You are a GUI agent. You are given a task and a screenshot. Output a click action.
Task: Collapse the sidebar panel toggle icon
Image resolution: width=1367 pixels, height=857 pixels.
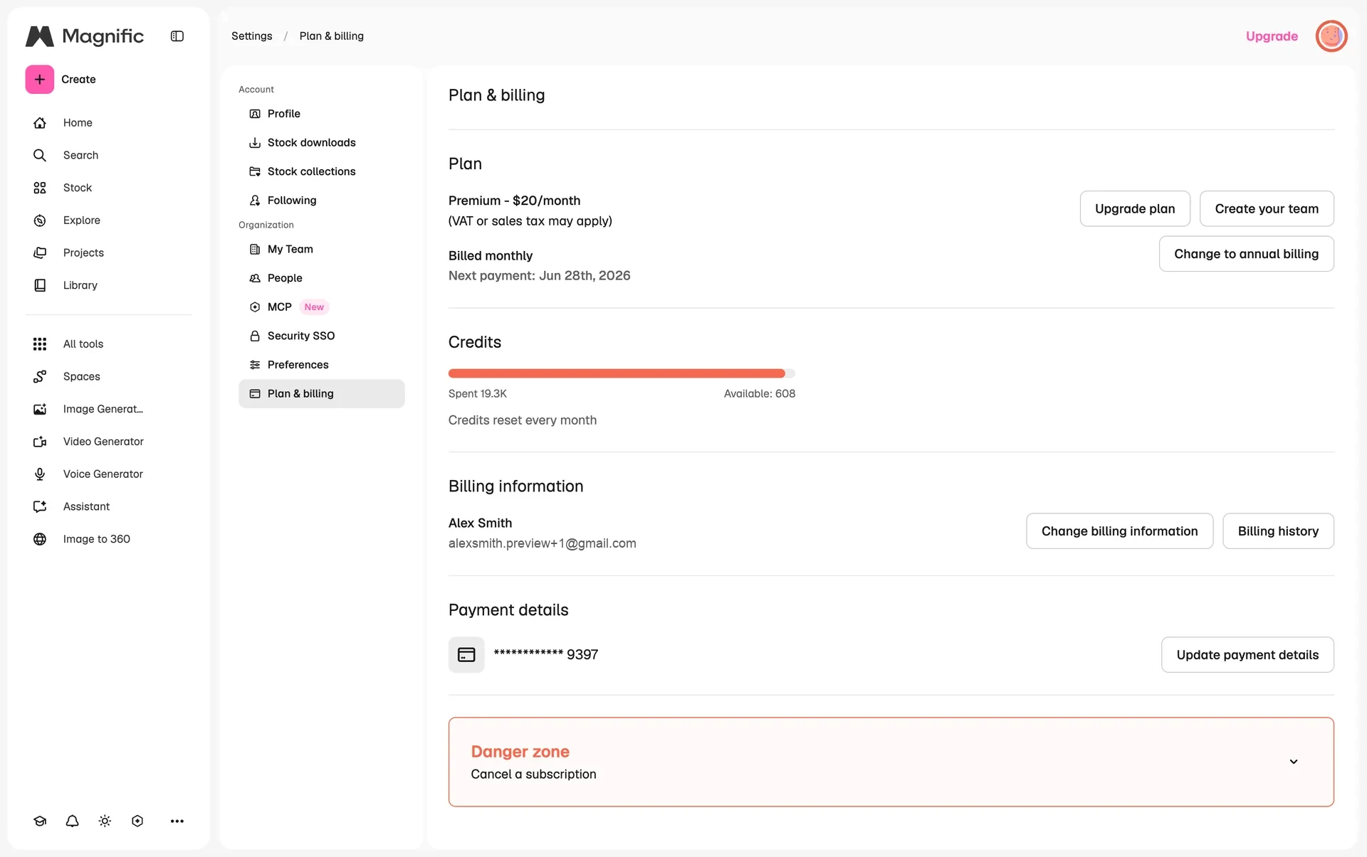point(177,36)
